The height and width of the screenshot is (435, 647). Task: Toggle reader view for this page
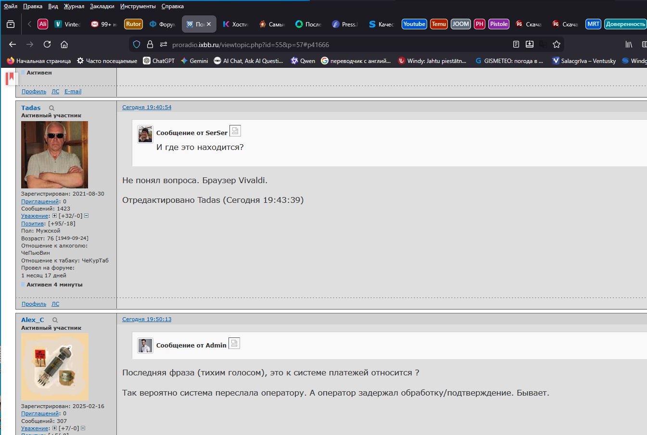[x=516, y=44]
